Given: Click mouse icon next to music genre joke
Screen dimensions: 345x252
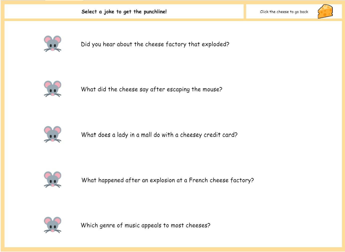Looking at the screenshot, I should point(52,225).
